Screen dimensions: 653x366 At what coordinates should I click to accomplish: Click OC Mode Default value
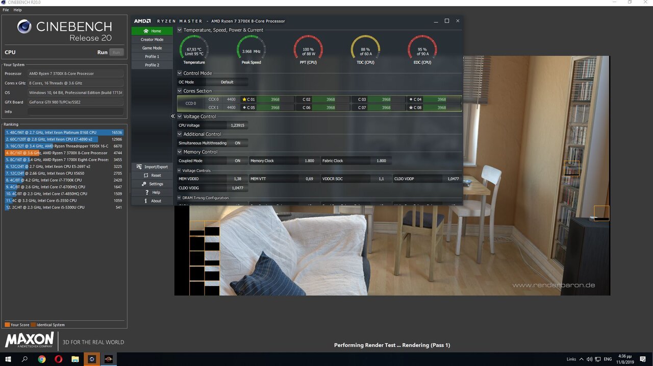[x=227, y=82]
